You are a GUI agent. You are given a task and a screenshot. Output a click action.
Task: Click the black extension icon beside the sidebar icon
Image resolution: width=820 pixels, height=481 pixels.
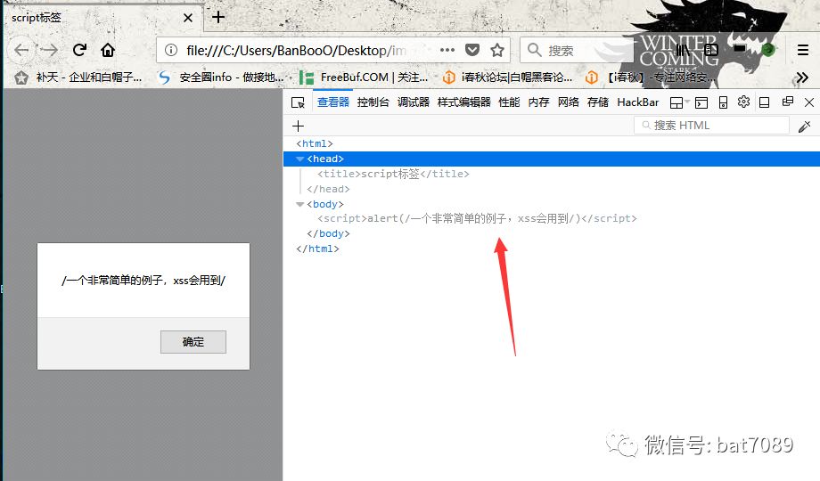pos(740,49)
